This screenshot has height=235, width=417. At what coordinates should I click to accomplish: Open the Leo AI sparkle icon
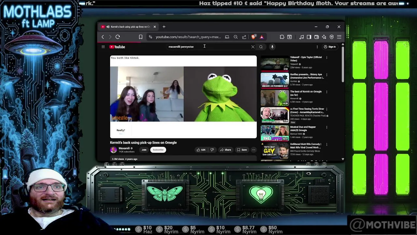(324, 37)
